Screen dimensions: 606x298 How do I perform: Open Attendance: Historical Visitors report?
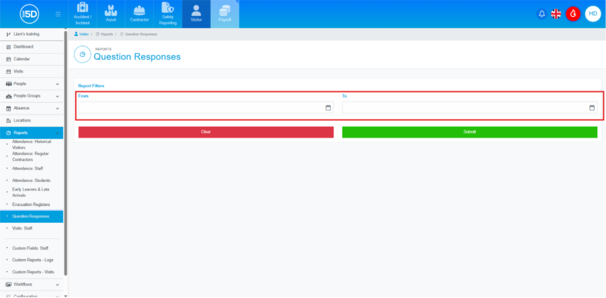(32, 144)
